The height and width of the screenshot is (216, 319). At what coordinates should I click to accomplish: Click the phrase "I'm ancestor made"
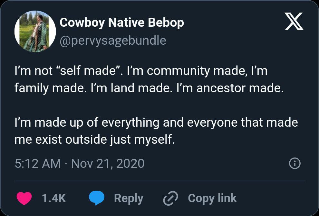(240, 88)
